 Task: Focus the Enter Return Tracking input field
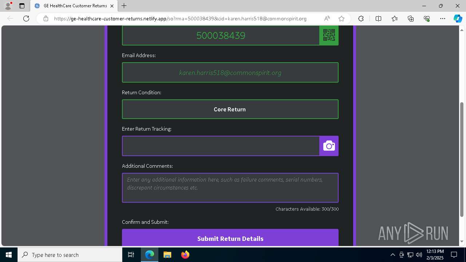click(221, 146)
